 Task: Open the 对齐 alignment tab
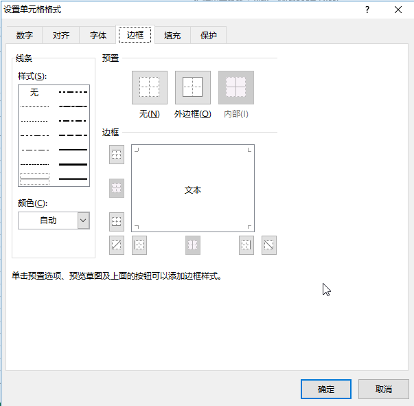pos(61,36)
